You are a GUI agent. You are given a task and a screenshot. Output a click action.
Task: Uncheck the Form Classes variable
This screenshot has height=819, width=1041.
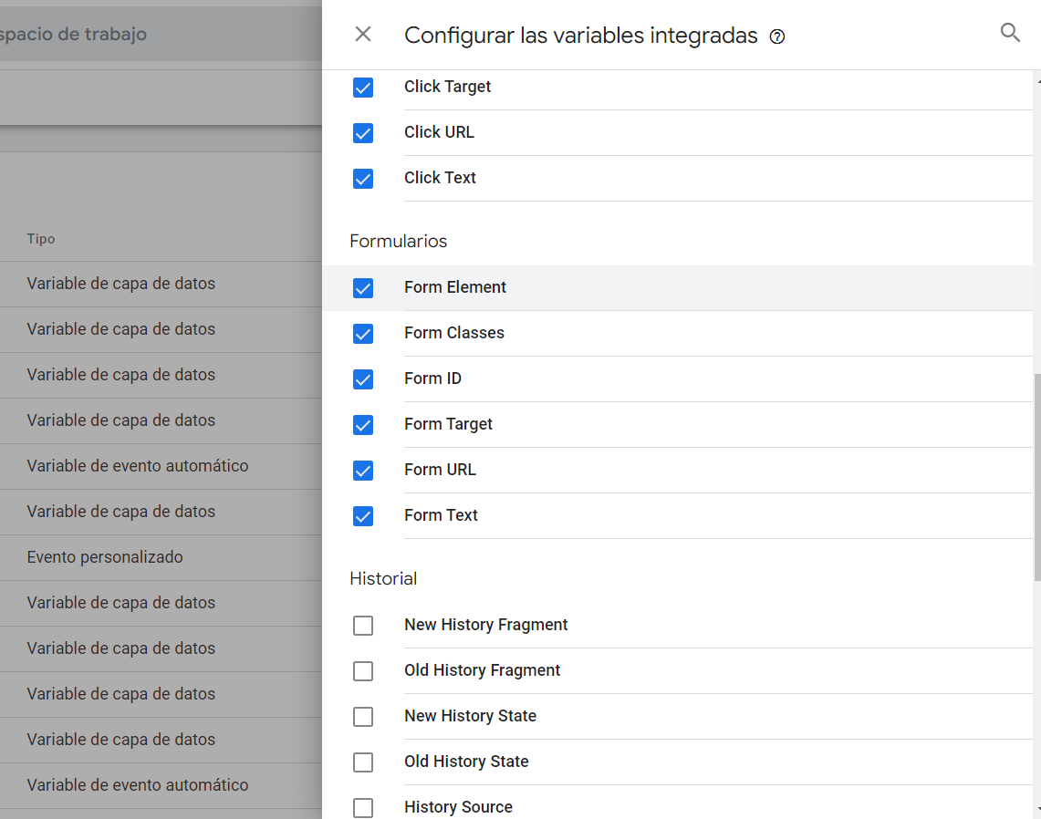click(363, 334)
